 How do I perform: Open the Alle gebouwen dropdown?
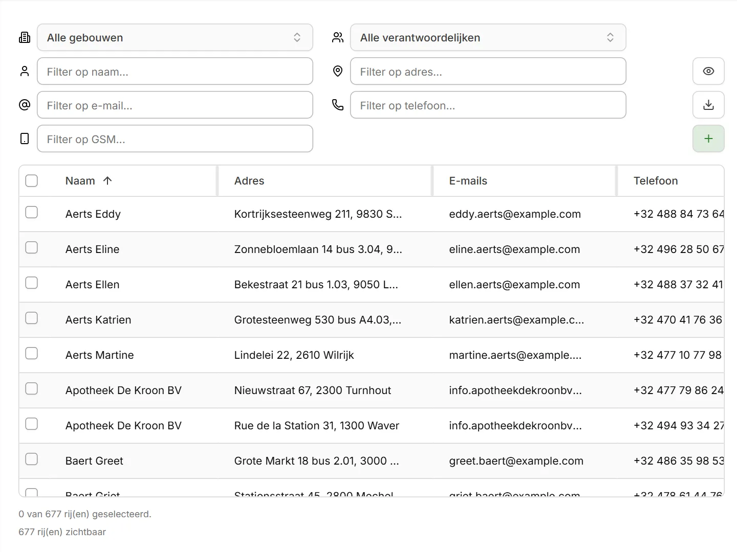click(x=175, y=37)
